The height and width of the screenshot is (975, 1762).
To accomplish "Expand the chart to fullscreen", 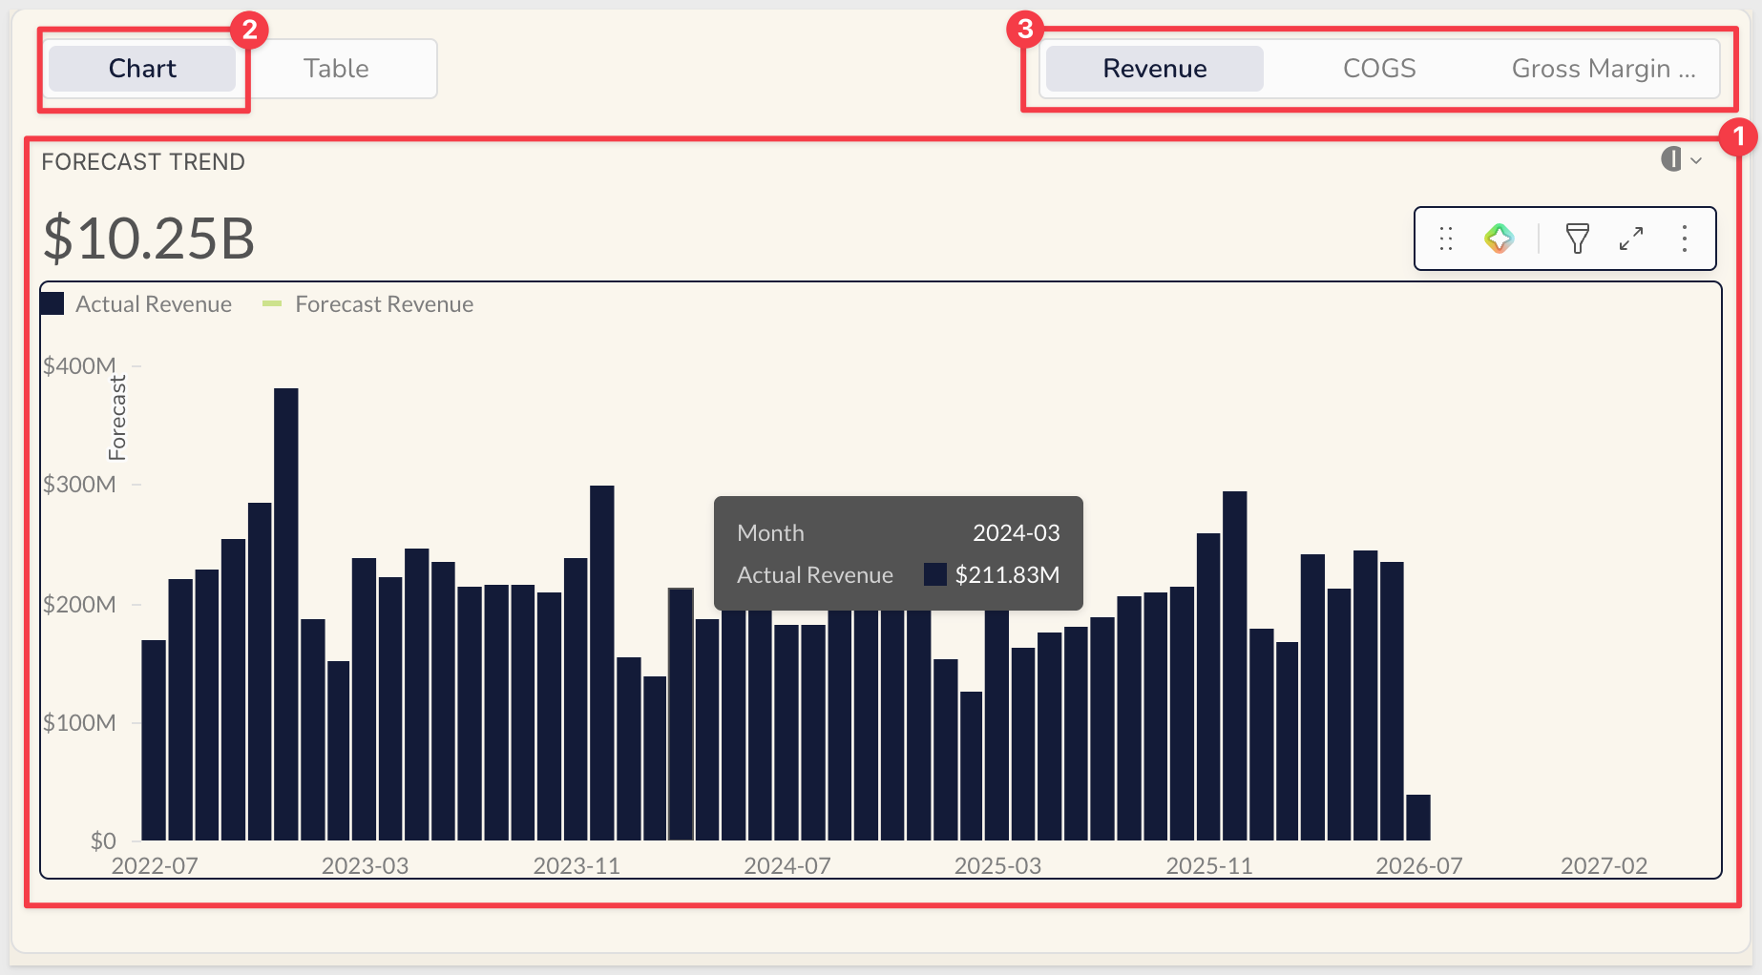I will pos(1631,239).
